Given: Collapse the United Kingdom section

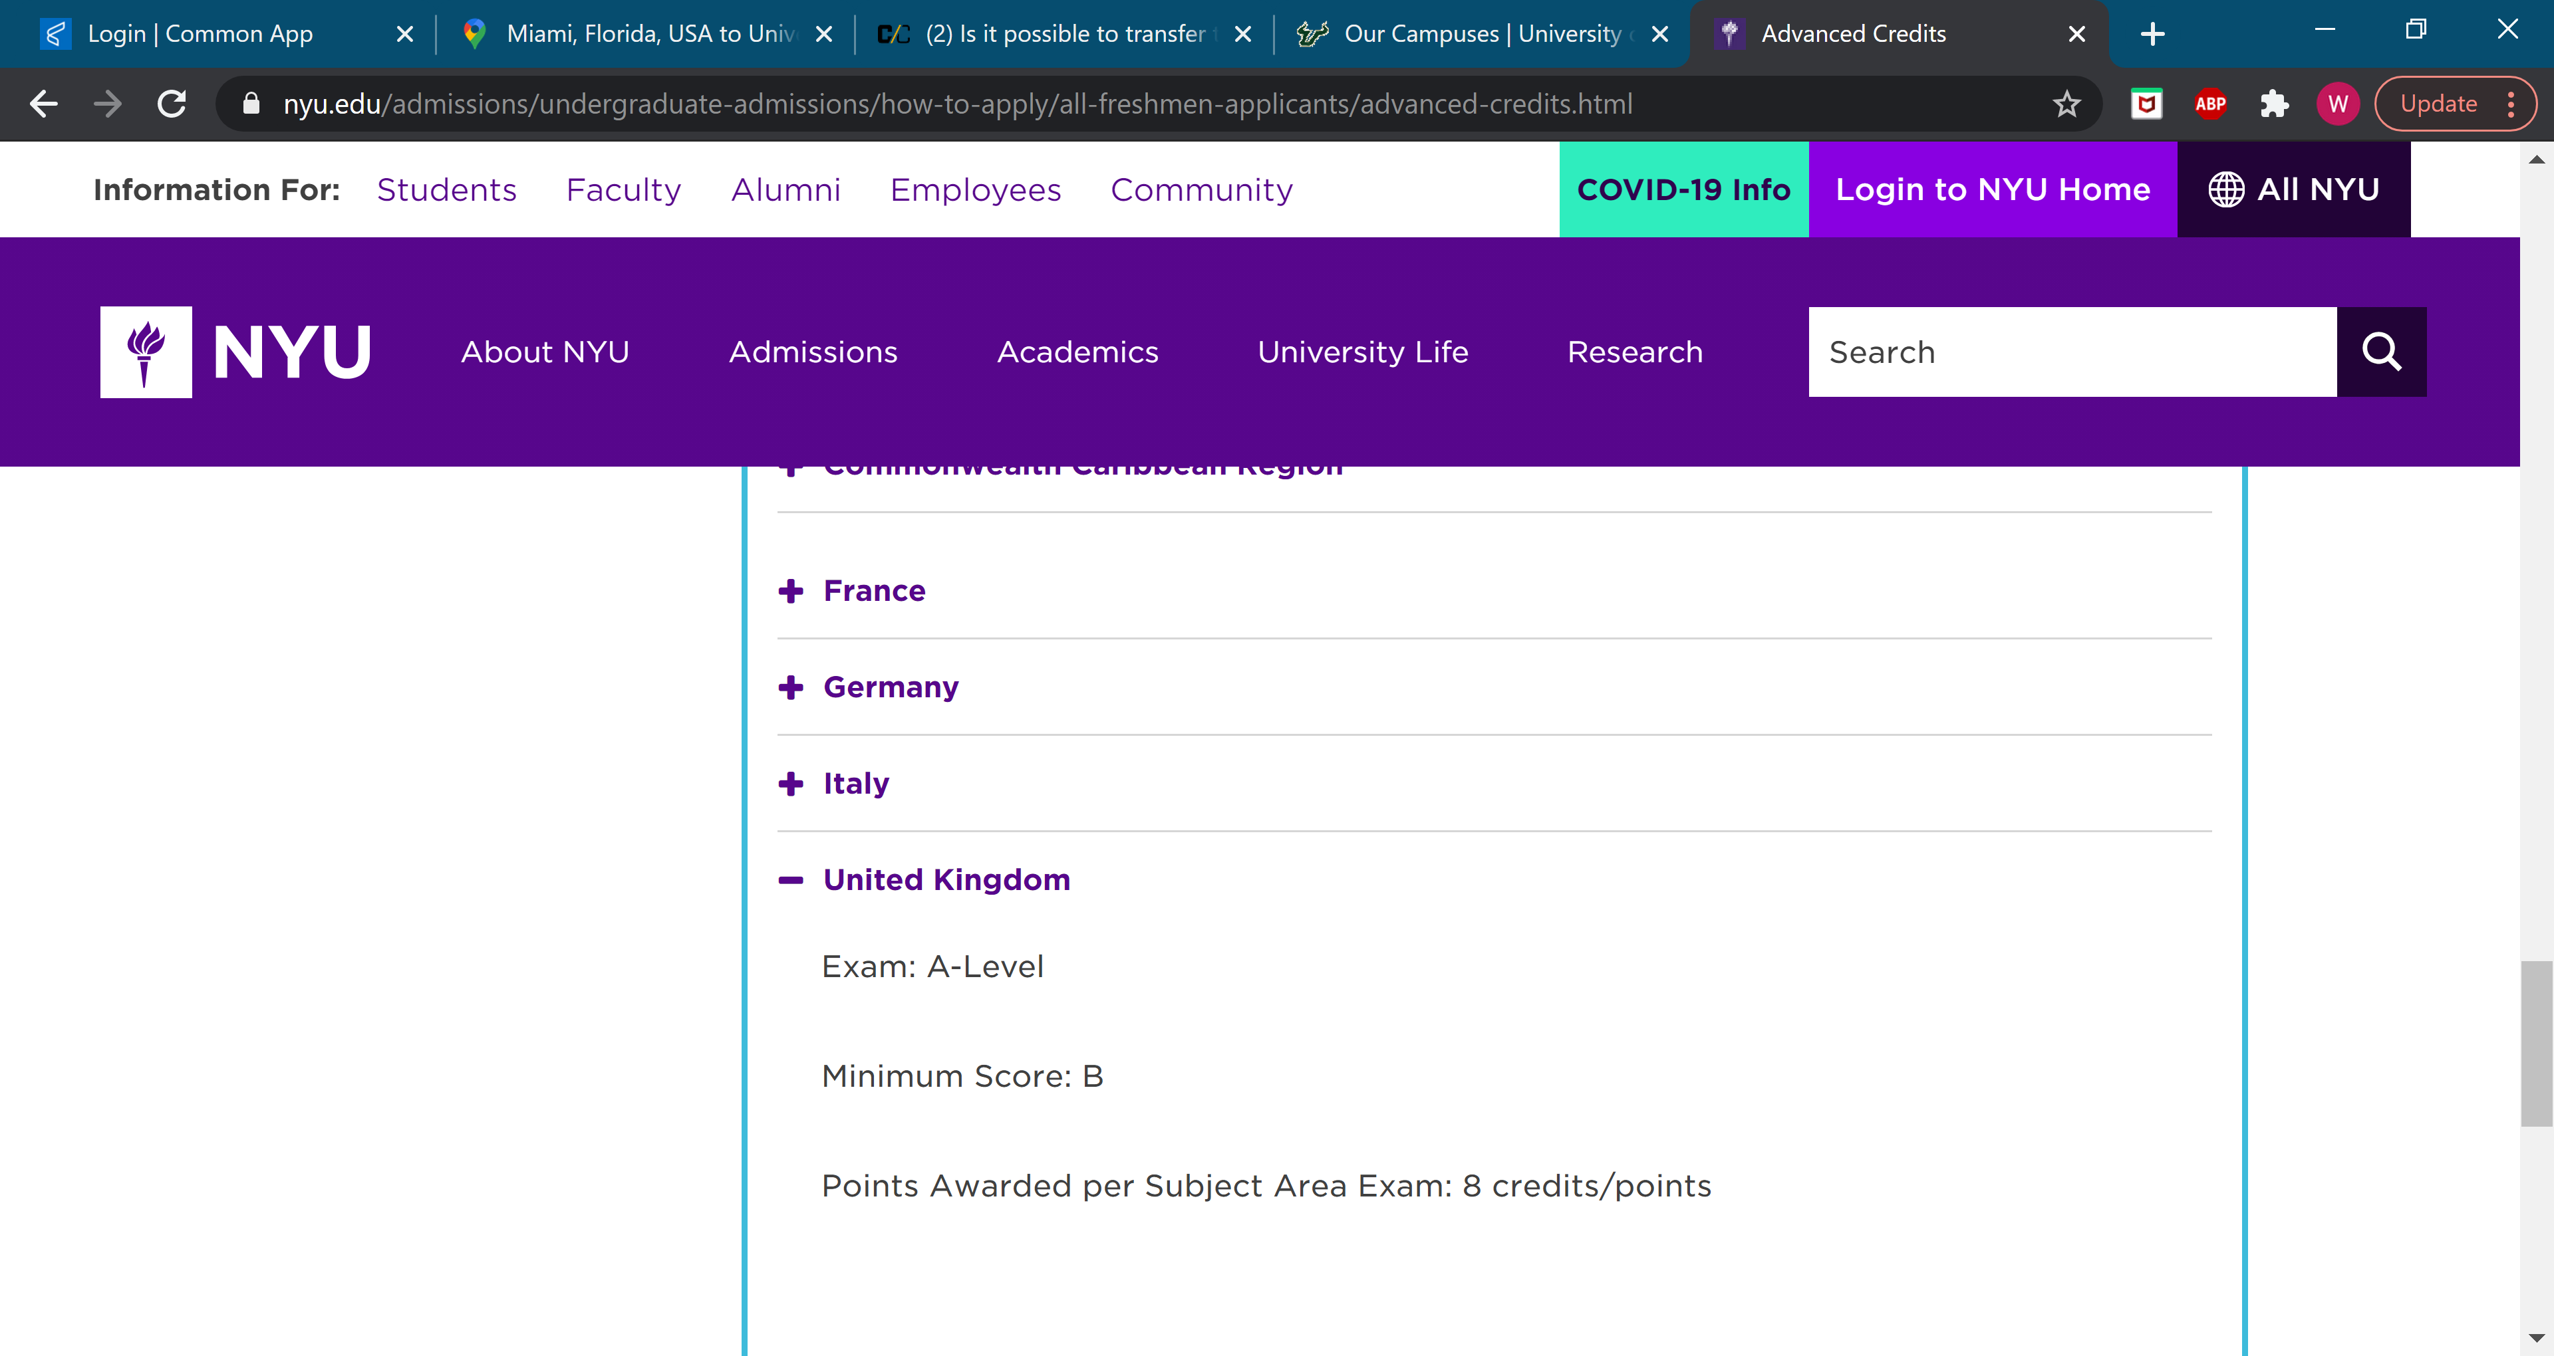Looking at the screenshot, I should (945, 879).
